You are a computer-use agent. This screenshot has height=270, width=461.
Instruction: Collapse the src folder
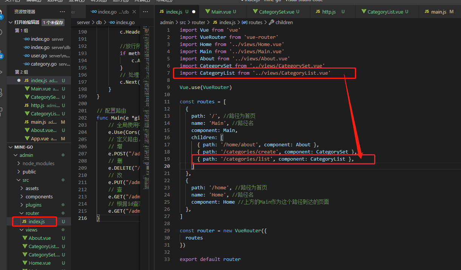point(19,180)
